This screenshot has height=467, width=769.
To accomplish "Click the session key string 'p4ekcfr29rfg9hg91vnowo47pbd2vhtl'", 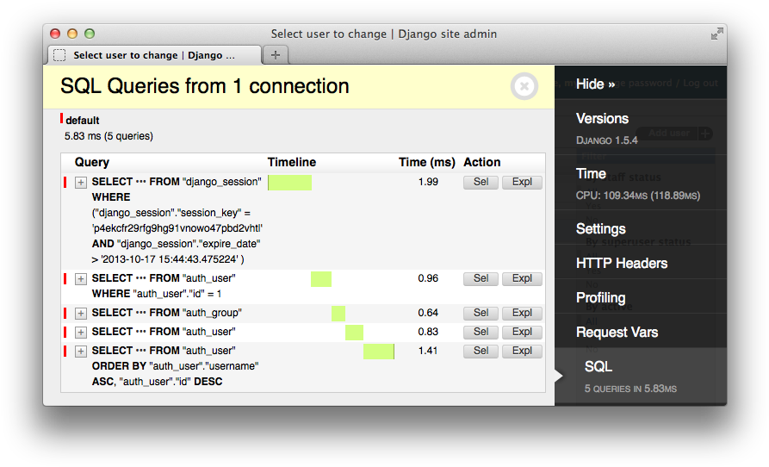I will (177, 228).
